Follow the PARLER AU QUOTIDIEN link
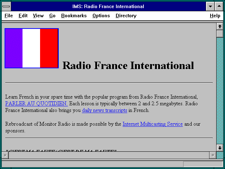The width and height of the screenshot is (225, 169). (x=37, y=104)
